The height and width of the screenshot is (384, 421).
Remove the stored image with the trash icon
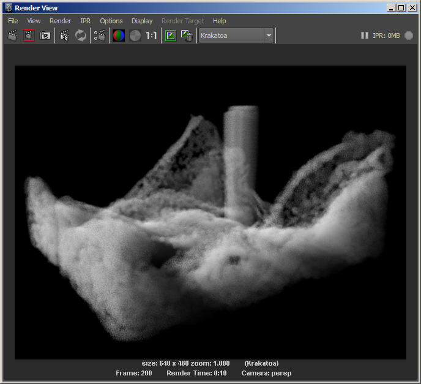pos(187,36)
